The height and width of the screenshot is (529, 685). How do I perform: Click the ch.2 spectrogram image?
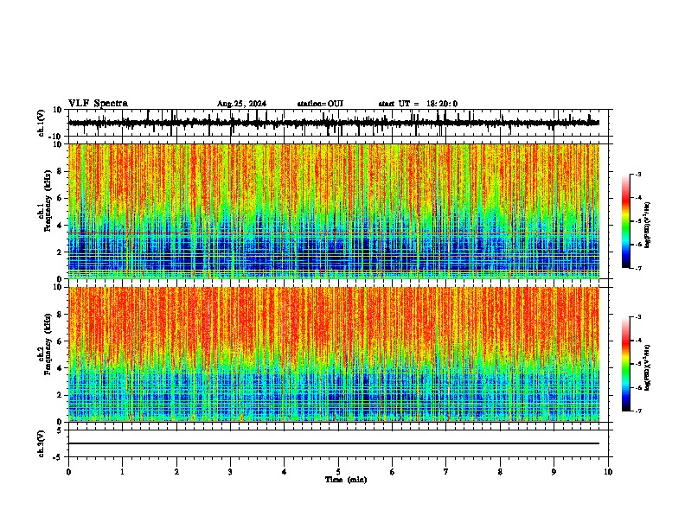point(333,354)
